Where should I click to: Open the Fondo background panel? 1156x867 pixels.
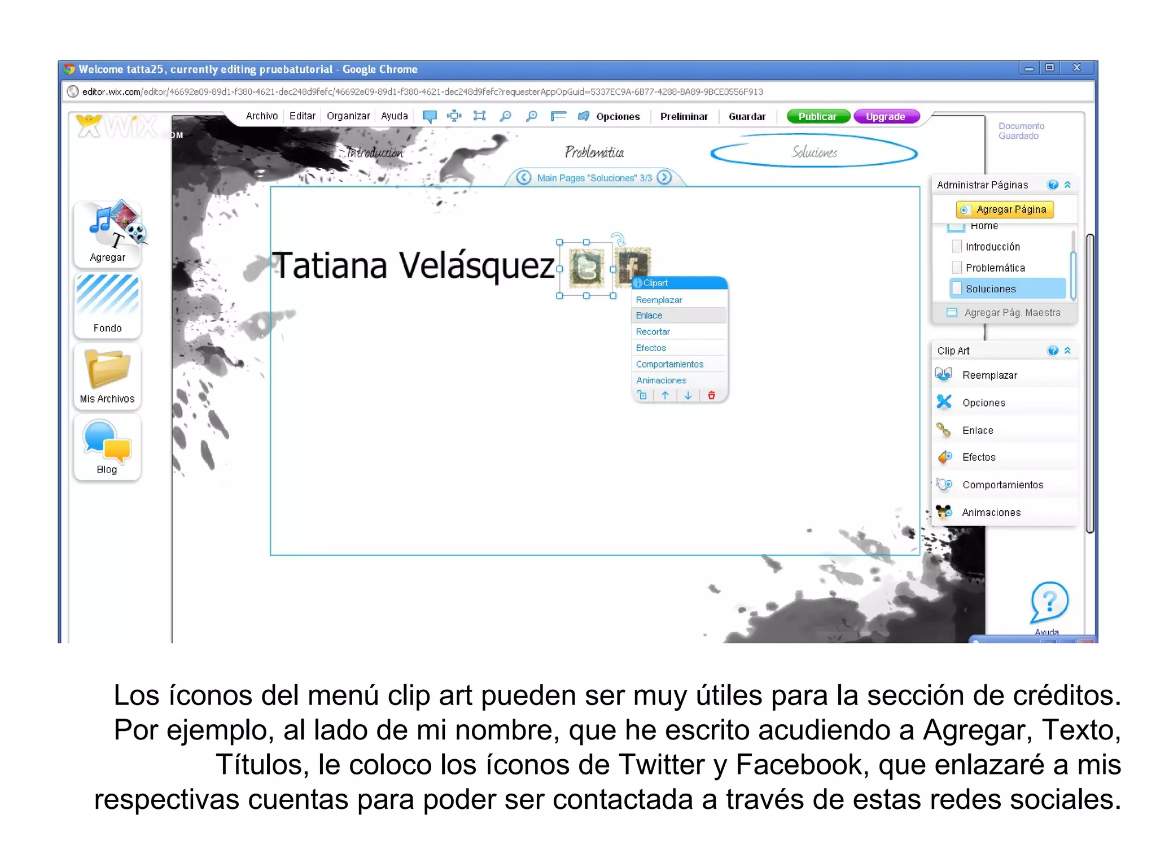[x=107, y=305]
